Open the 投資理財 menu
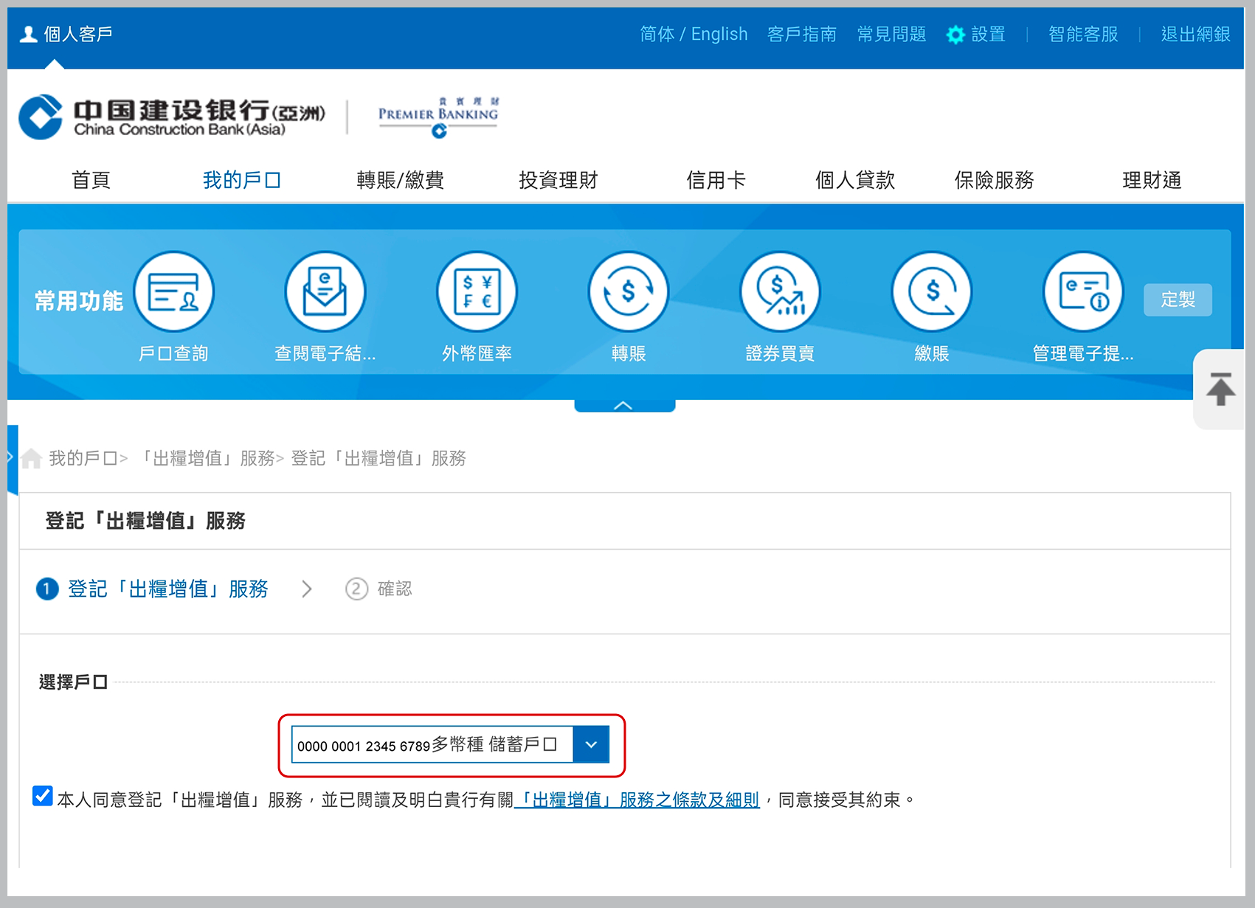 pyautogui.click(x=558, y=180)
